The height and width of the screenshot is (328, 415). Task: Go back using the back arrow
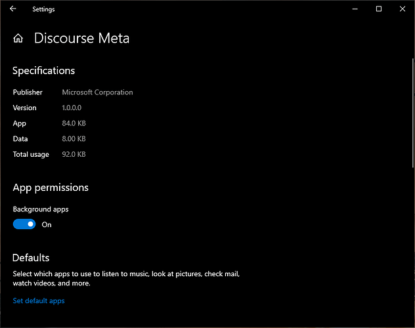(x=12, y=9)
